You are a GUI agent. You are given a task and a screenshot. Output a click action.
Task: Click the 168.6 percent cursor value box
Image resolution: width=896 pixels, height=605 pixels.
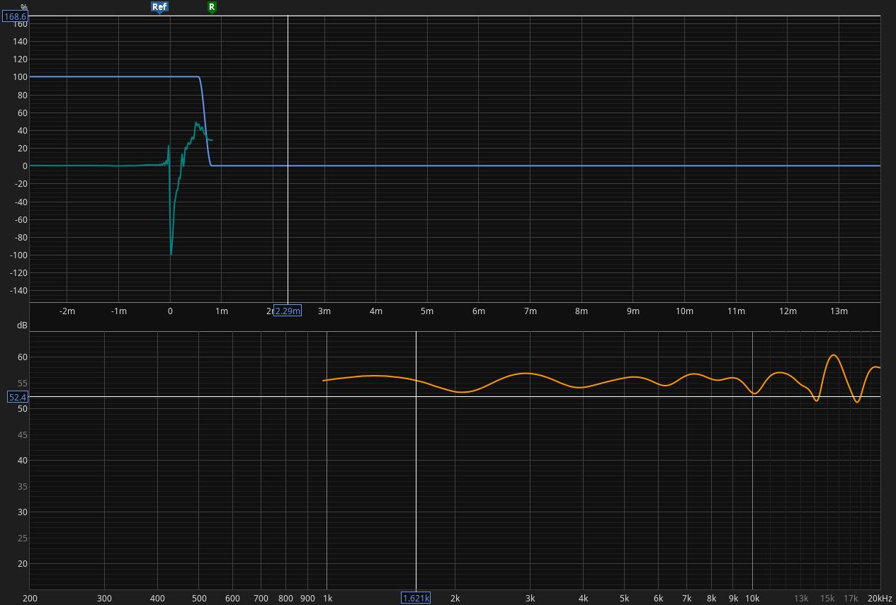(x=15, y=16)
